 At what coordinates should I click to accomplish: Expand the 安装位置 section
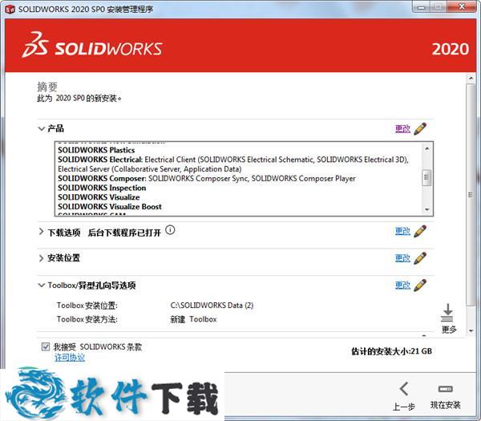(41, 258)
